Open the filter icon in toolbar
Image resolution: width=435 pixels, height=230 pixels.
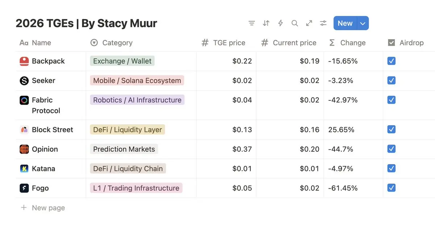coord(252,23)
